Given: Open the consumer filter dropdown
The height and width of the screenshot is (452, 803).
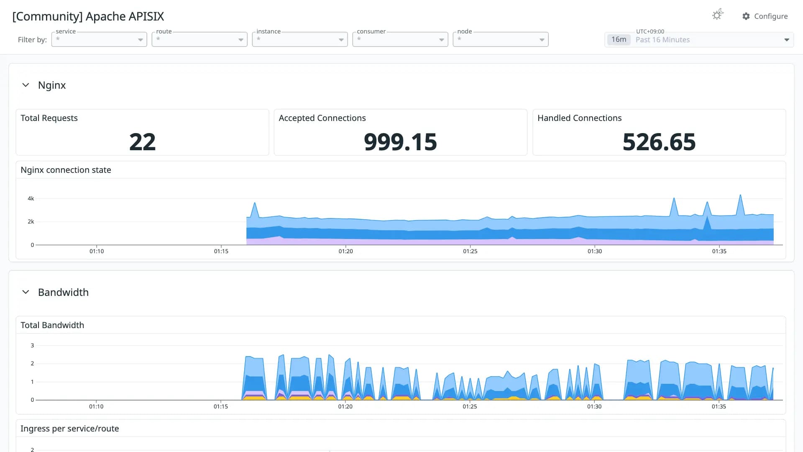Looking at the screenshot, I should point(400,39).
